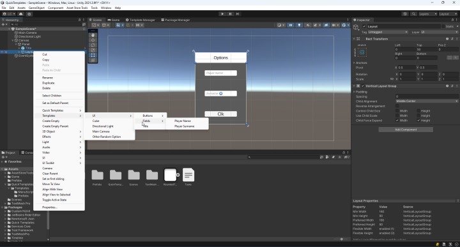
Task: Open the game object icon picker cube
Action: coord(356,27)
